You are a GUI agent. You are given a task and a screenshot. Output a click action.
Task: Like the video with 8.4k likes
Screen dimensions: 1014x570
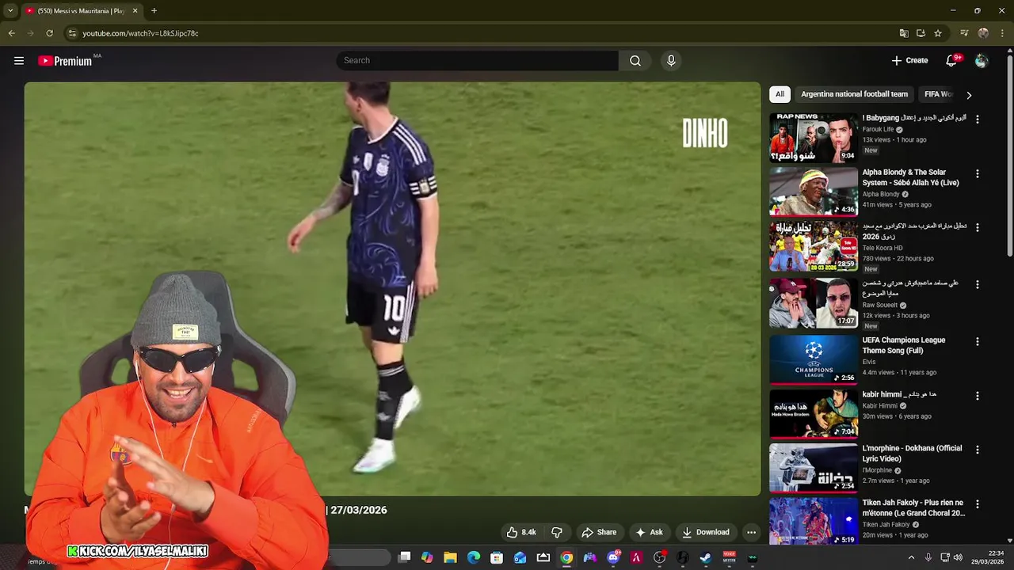coord(521,532)
